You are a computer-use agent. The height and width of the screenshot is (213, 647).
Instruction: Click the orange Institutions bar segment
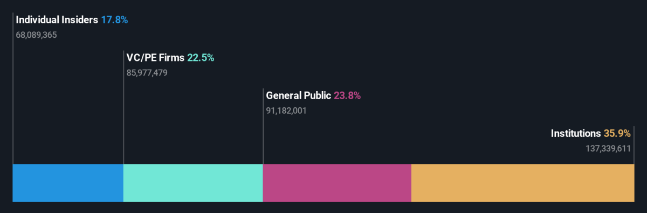tap(523, 183)
